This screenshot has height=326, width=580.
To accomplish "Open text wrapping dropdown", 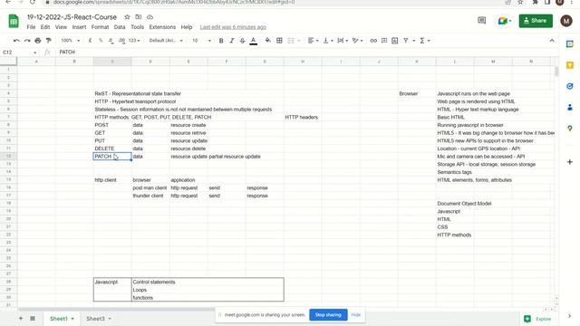I will click(343, 41).
